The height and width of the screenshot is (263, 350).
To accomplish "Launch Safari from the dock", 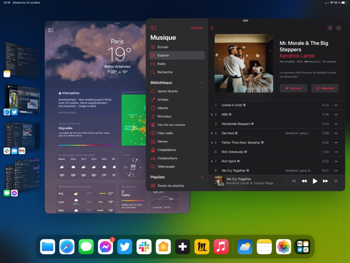I will pos(67,247).
